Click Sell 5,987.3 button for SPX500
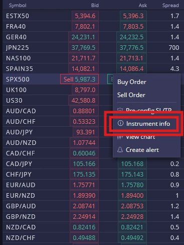184x245 pixels. (79, 79)
